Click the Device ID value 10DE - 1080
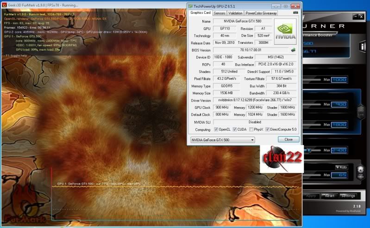 click(x=223, y=57)
